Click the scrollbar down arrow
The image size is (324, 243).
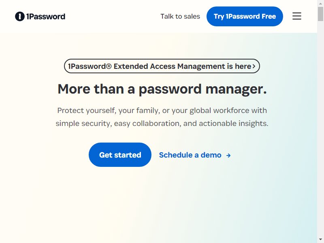pos(320,240)
